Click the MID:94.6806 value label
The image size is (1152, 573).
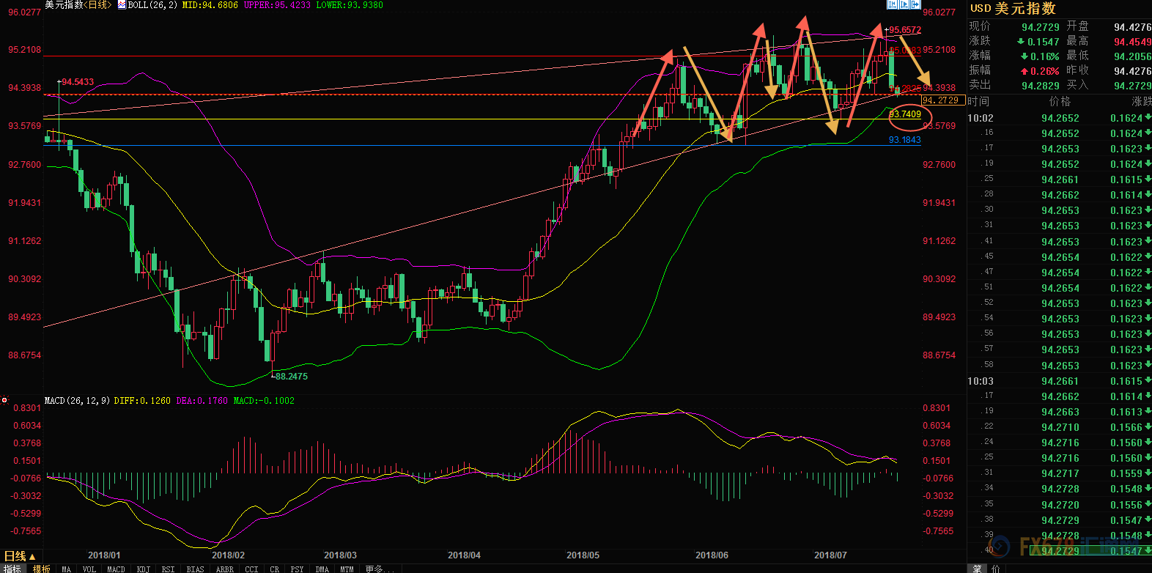pyautogui.click(x=210, y=5)
